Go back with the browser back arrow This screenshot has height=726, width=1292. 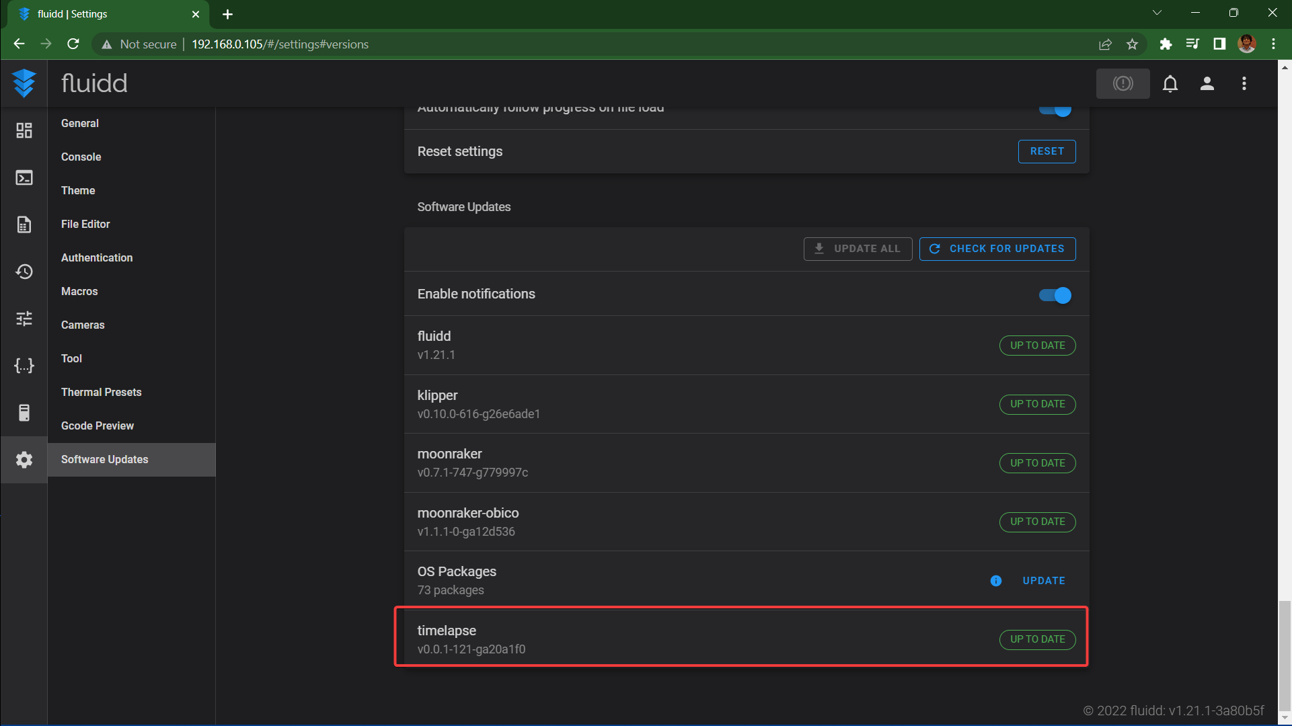(x=19, y=44)
